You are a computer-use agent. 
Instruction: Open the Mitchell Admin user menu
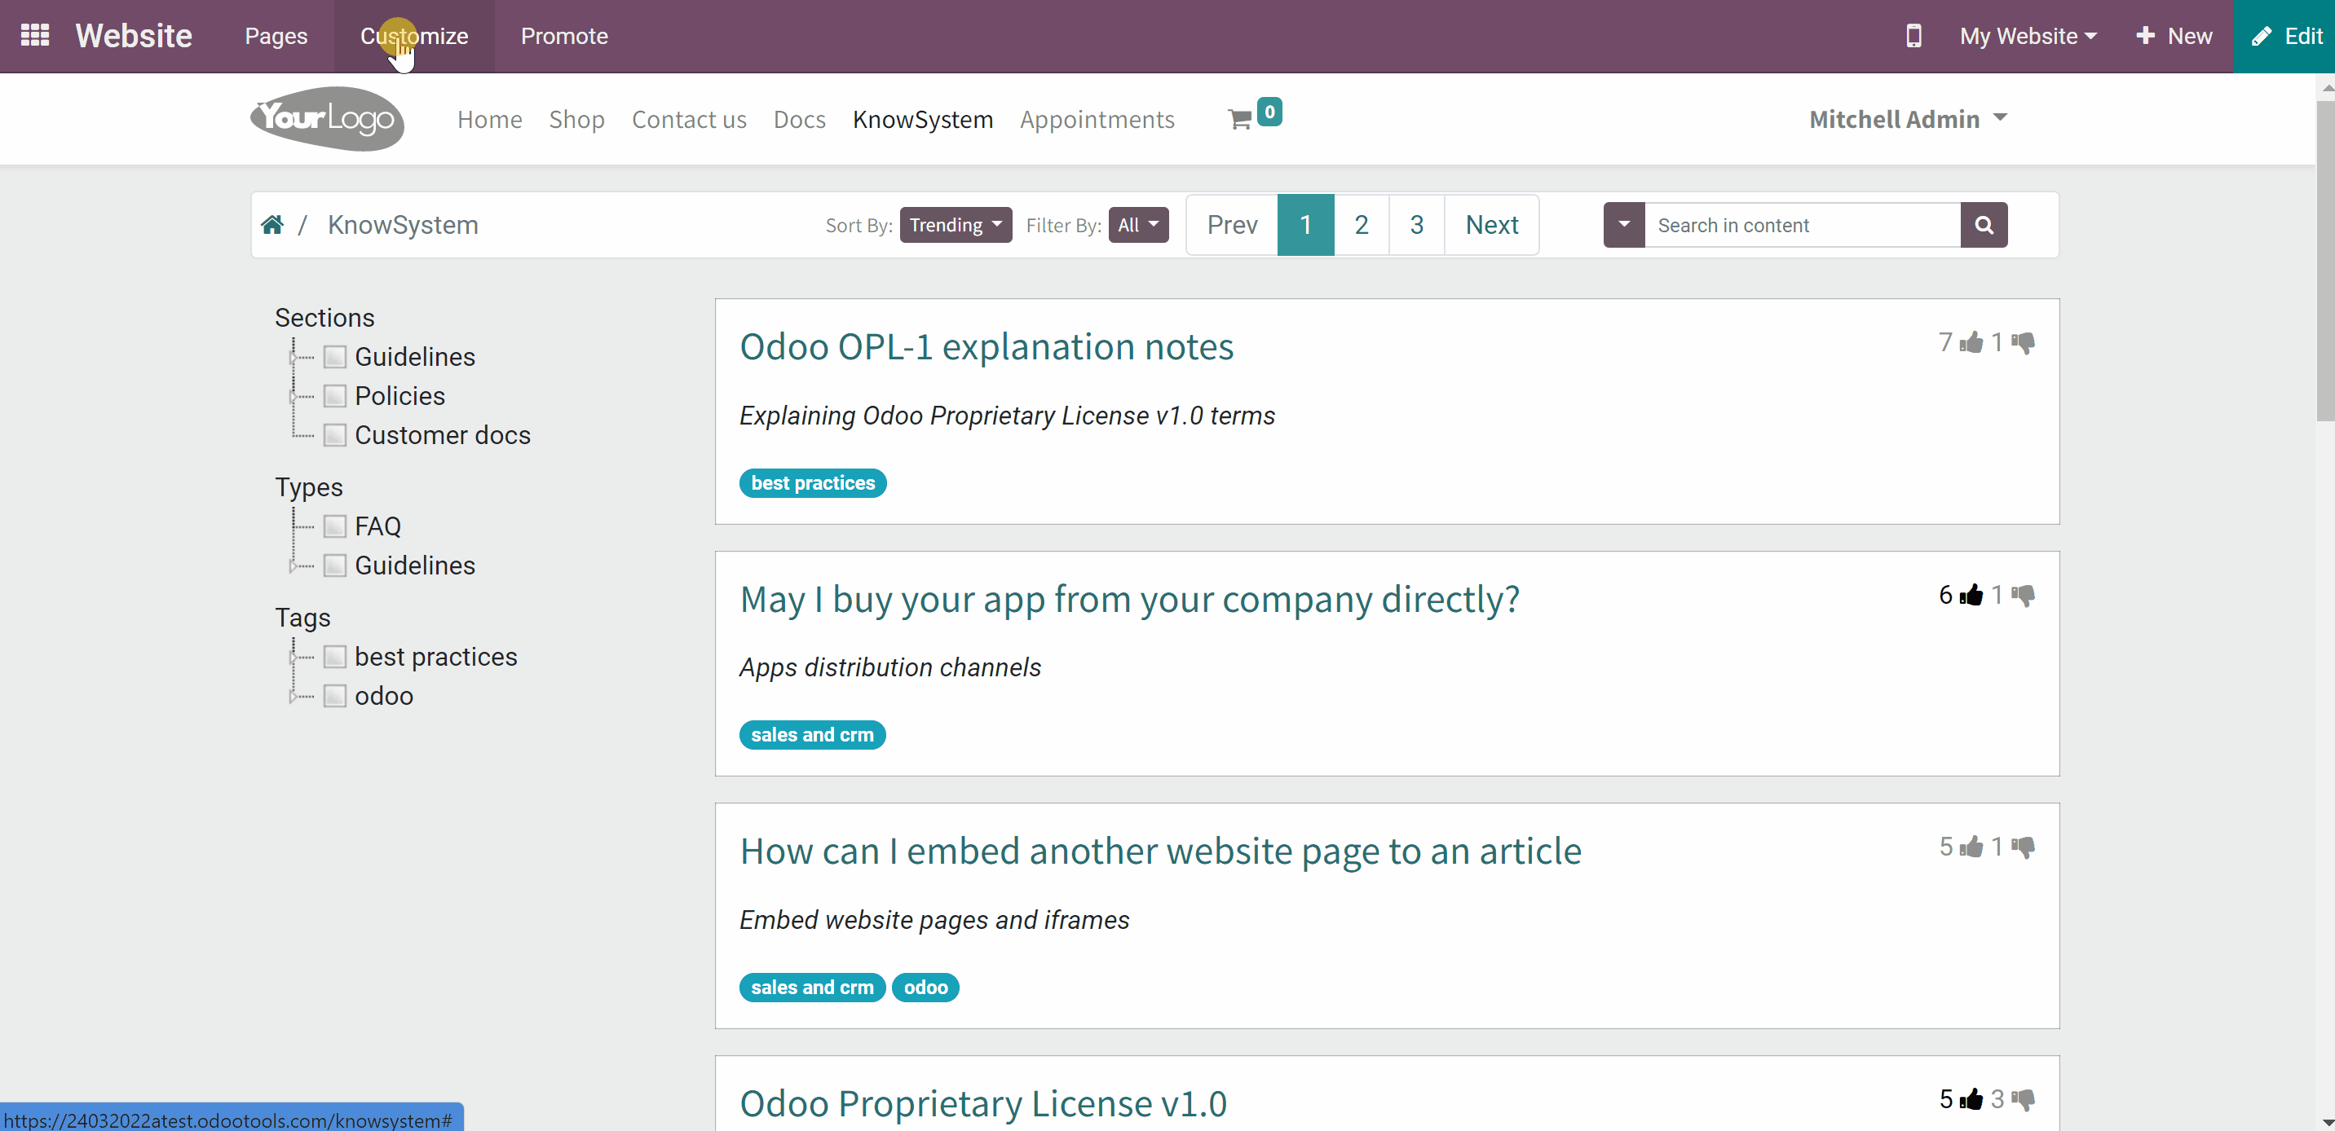coord(1908,119)
